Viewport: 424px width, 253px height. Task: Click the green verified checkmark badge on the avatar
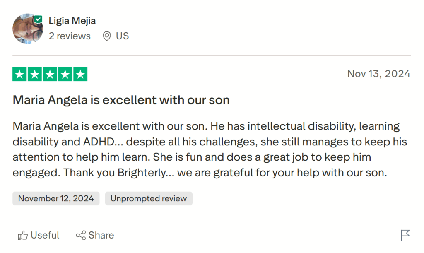38,18
